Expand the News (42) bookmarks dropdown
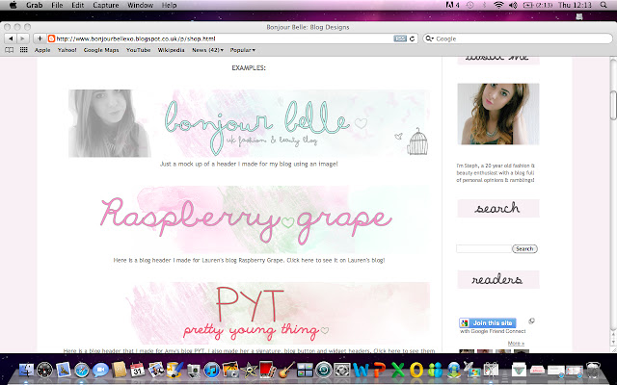The image size is (617, 385). coord(207,50)
